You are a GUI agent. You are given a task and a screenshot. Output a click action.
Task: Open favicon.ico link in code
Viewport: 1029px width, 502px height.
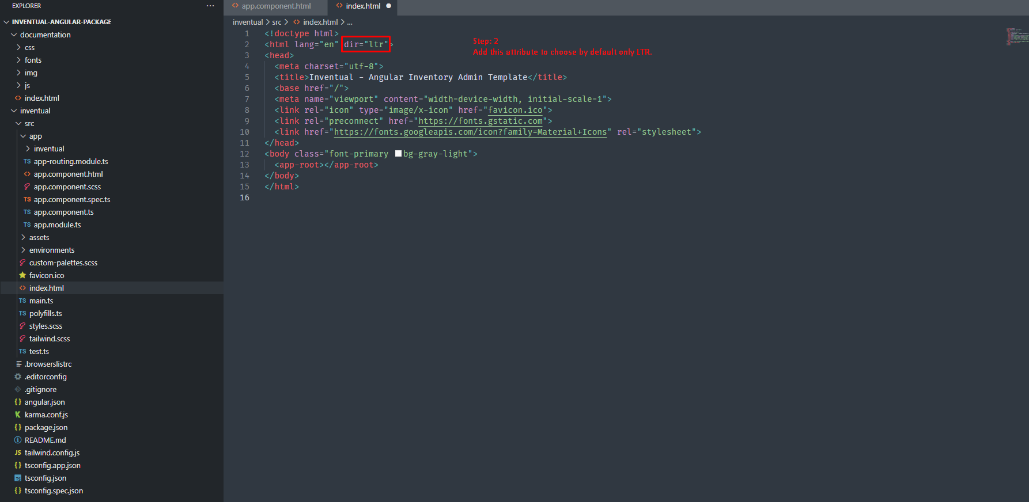click(x=516, y=110)
